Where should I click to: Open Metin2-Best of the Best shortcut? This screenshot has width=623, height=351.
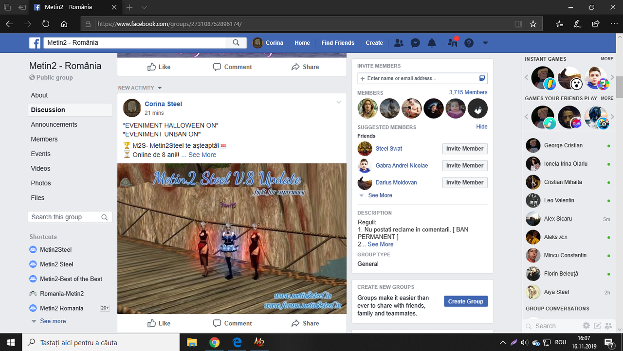tap(71, 279)
